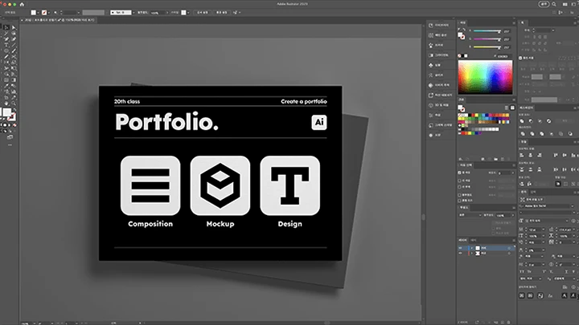This screenshot has width=579, height=325.
Task: Click the Fill color box in toolbar
Action: pos(6,112)
